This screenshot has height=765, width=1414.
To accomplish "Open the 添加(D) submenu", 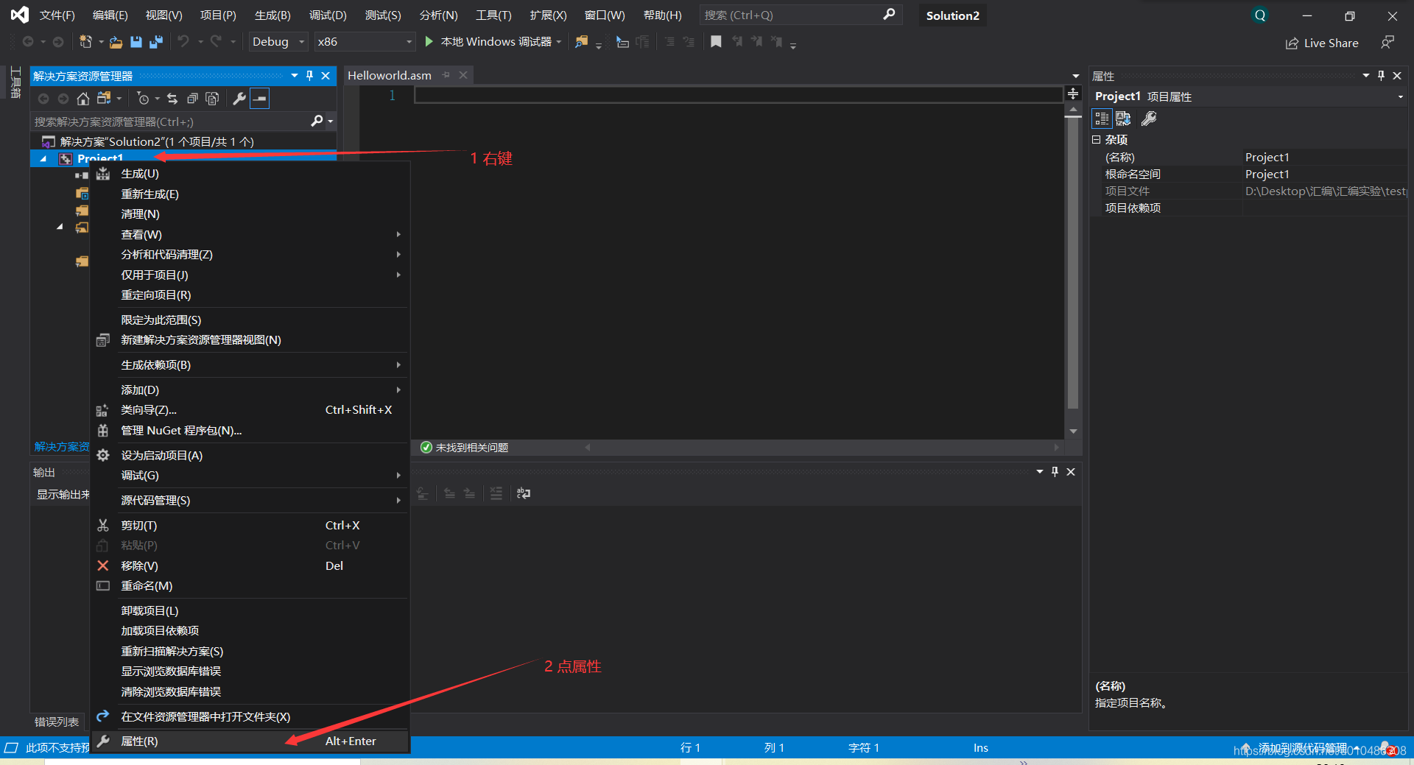I will [x=250, y=390].
